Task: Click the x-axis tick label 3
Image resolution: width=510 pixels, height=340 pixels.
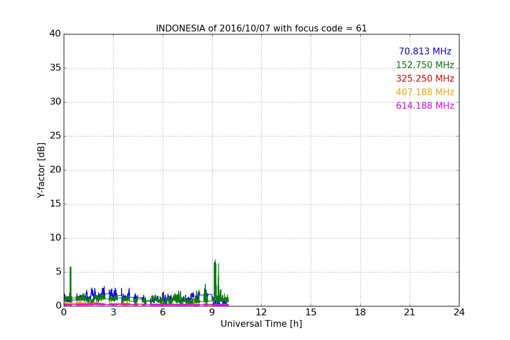Action: (113, 312)
